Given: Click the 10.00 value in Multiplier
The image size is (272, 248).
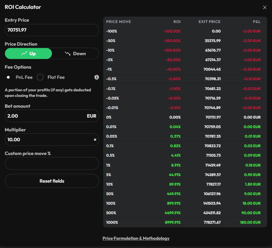Looking at the screenshot, I should (14, 140).
